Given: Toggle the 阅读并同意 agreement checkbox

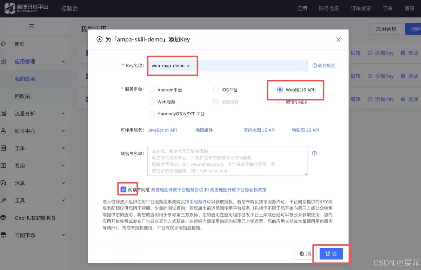Looking at the screenshot, I should click(x=123, y=190).
